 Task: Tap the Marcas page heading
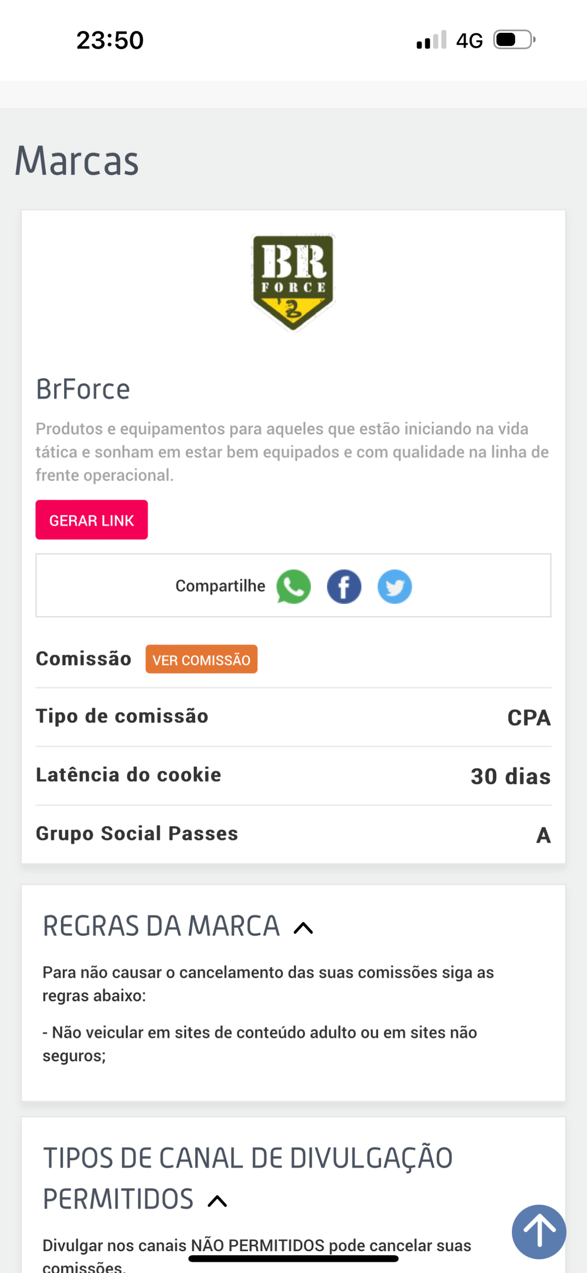point(77,160)
